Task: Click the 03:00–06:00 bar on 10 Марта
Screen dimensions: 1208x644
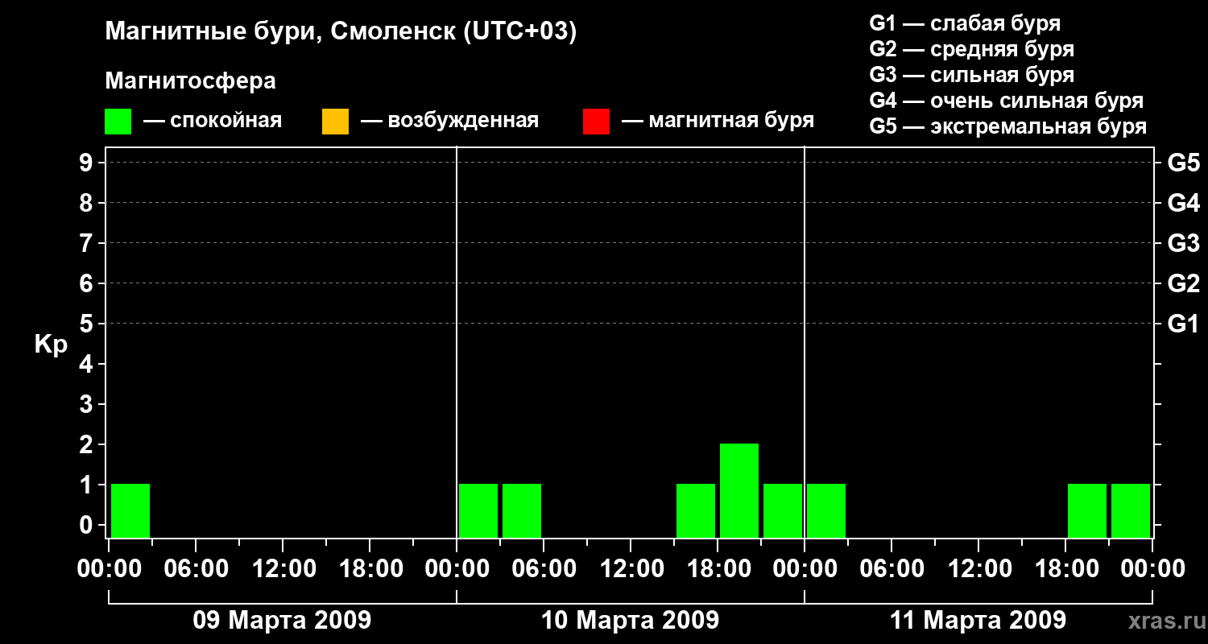Action: [522, 510]
